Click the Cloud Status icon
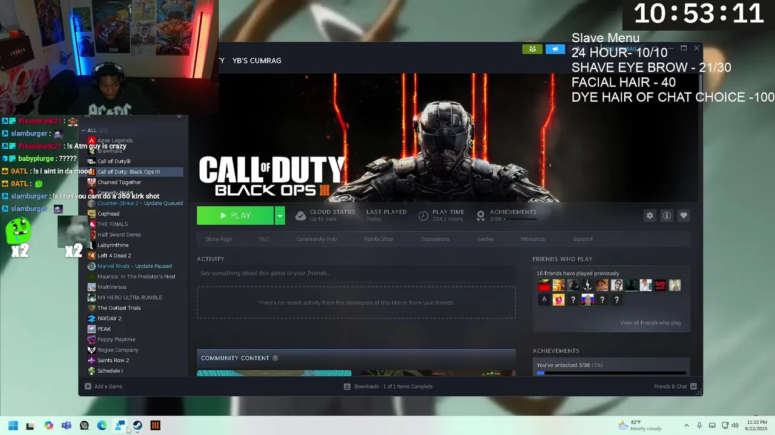The image size is (775, 435). pos(300,216)
